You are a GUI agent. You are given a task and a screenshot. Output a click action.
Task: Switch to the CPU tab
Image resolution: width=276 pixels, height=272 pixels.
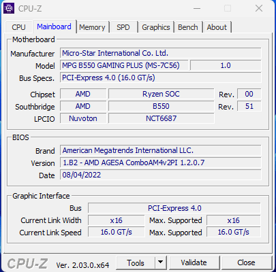18,27
